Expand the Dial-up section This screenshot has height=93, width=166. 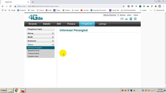(40, 33)
